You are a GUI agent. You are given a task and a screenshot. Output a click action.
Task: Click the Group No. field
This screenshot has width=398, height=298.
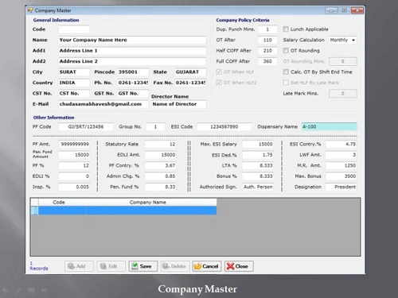156,126
